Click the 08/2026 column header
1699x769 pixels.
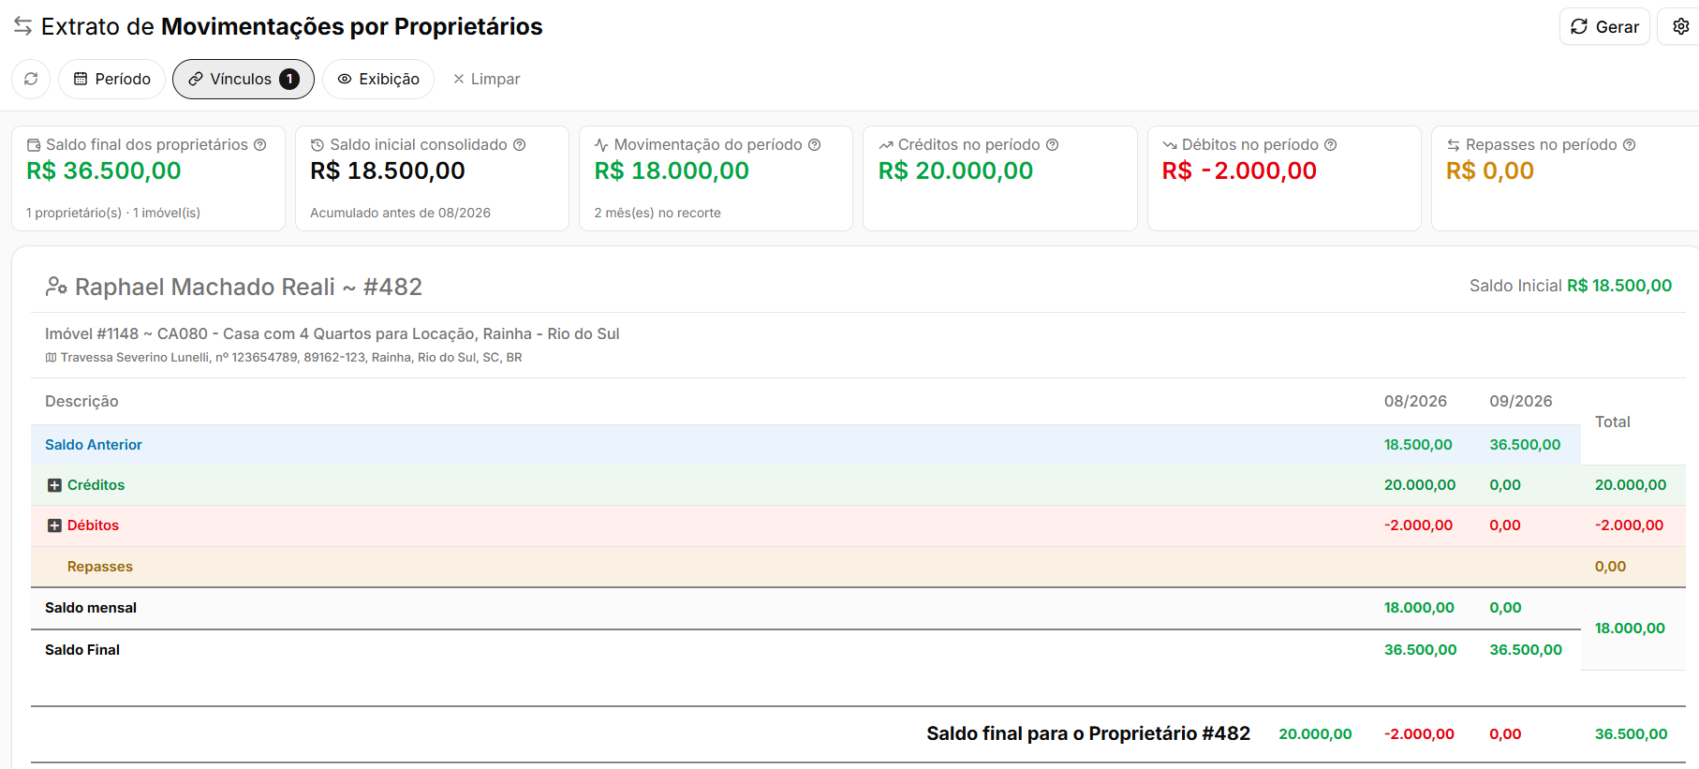[1415, 401]
